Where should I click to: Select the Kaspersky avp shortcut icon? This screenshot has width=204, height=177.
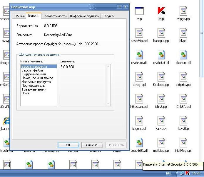click(161, 11)
